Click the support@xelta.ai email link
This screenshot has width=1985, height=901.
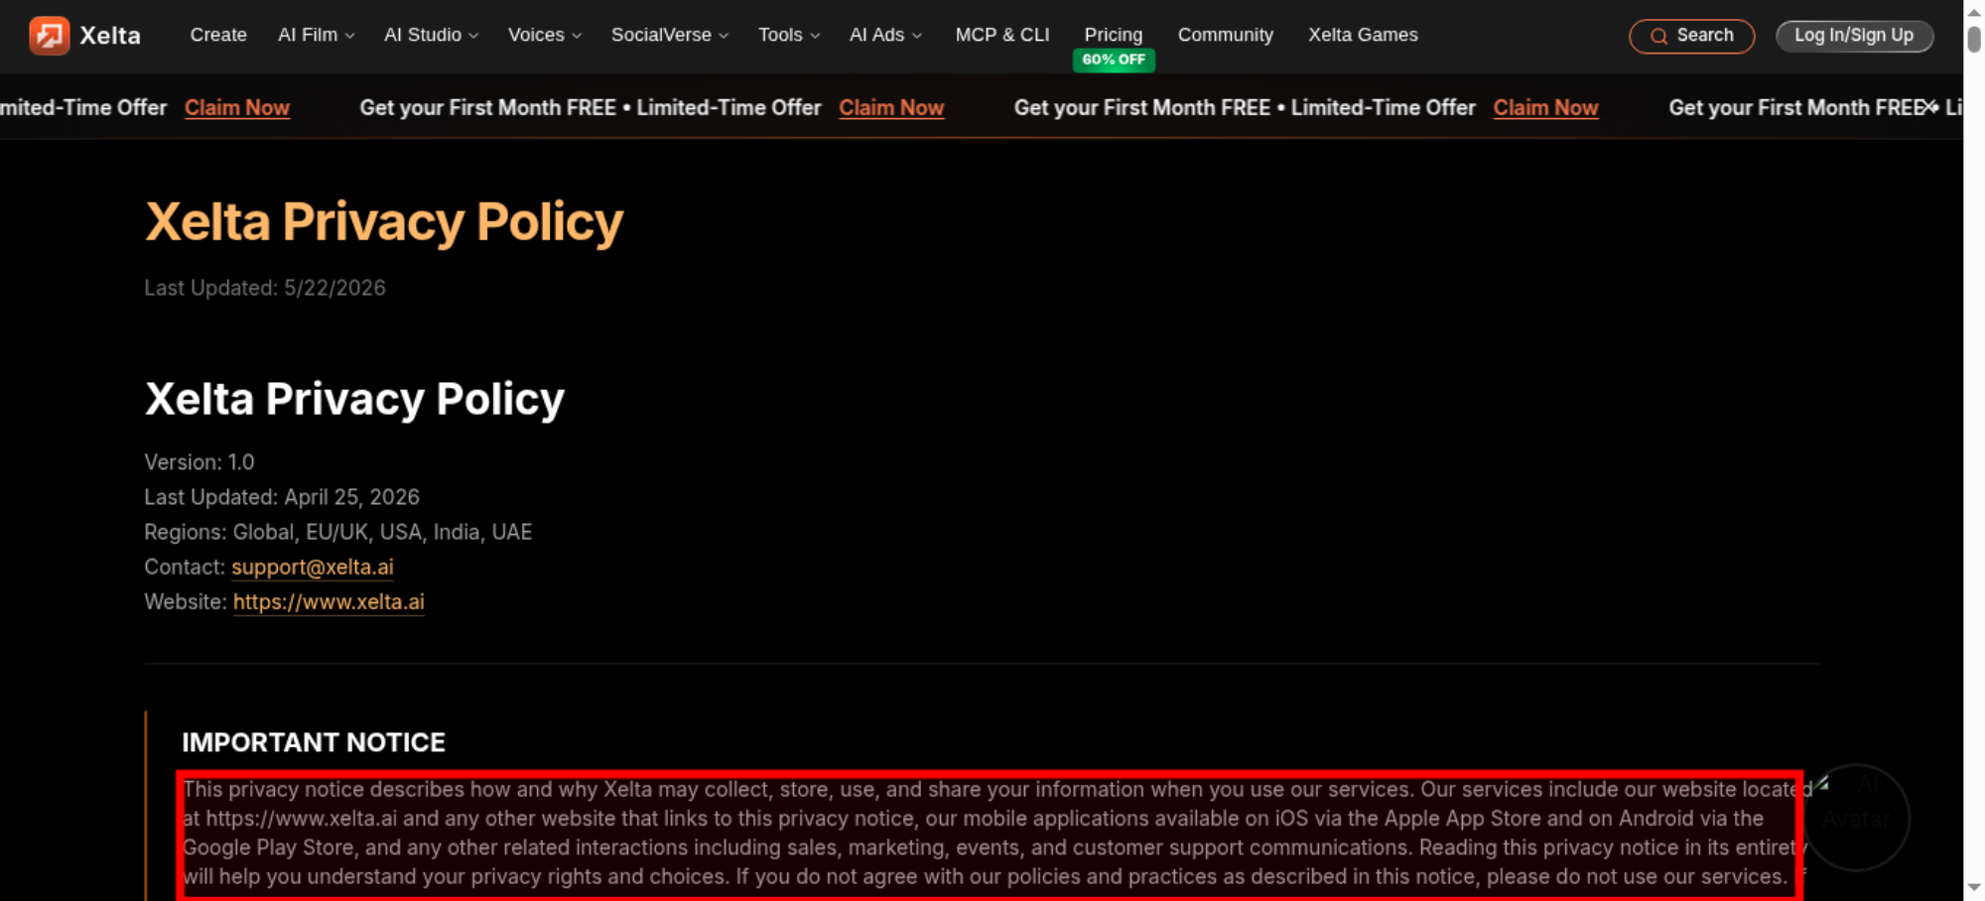coord(313,567)
